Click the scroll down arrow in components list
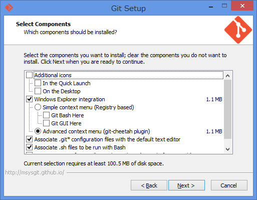The image size is (257, 200). coord(227,149)
